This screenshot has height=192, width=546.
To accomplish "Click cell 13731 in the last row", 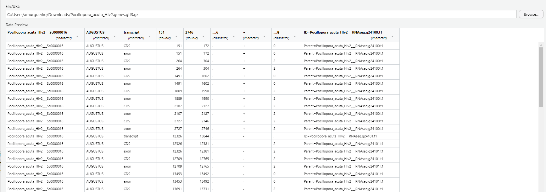I will 197,189.
